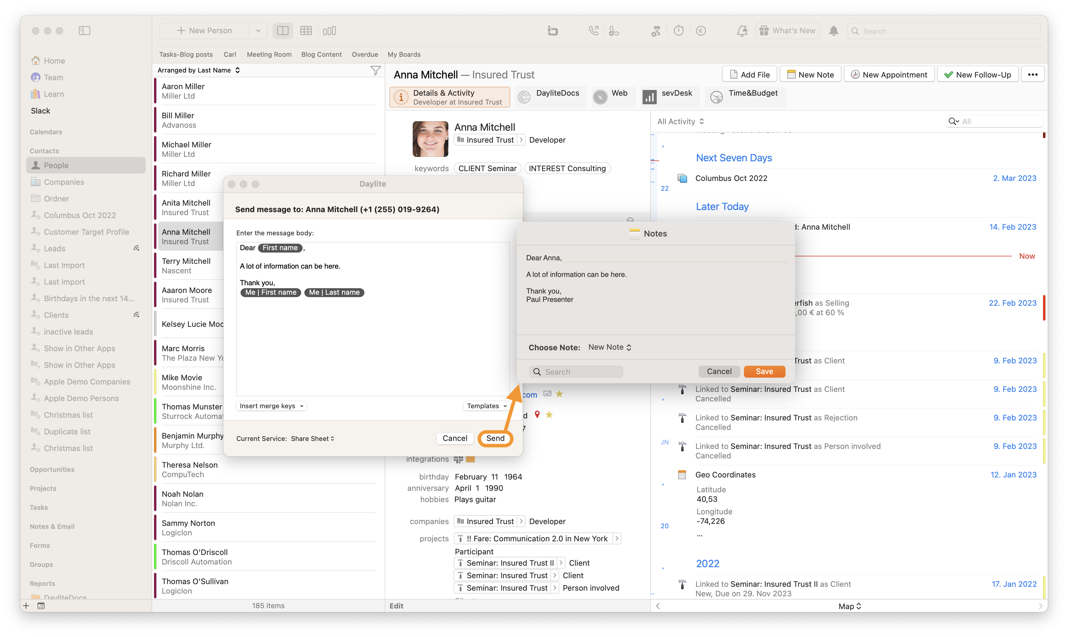
Task: Open the timer stopwatch icon
Action: coord(679,31)
